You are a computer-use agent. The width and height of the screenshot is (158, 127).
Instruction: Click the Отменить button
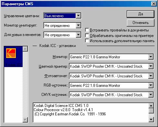tap(141, 23)
